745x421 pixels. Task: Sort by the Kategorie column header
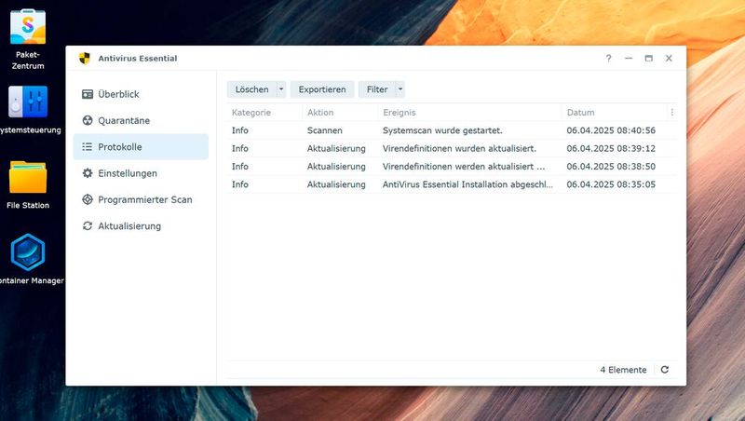coord(251,112)
